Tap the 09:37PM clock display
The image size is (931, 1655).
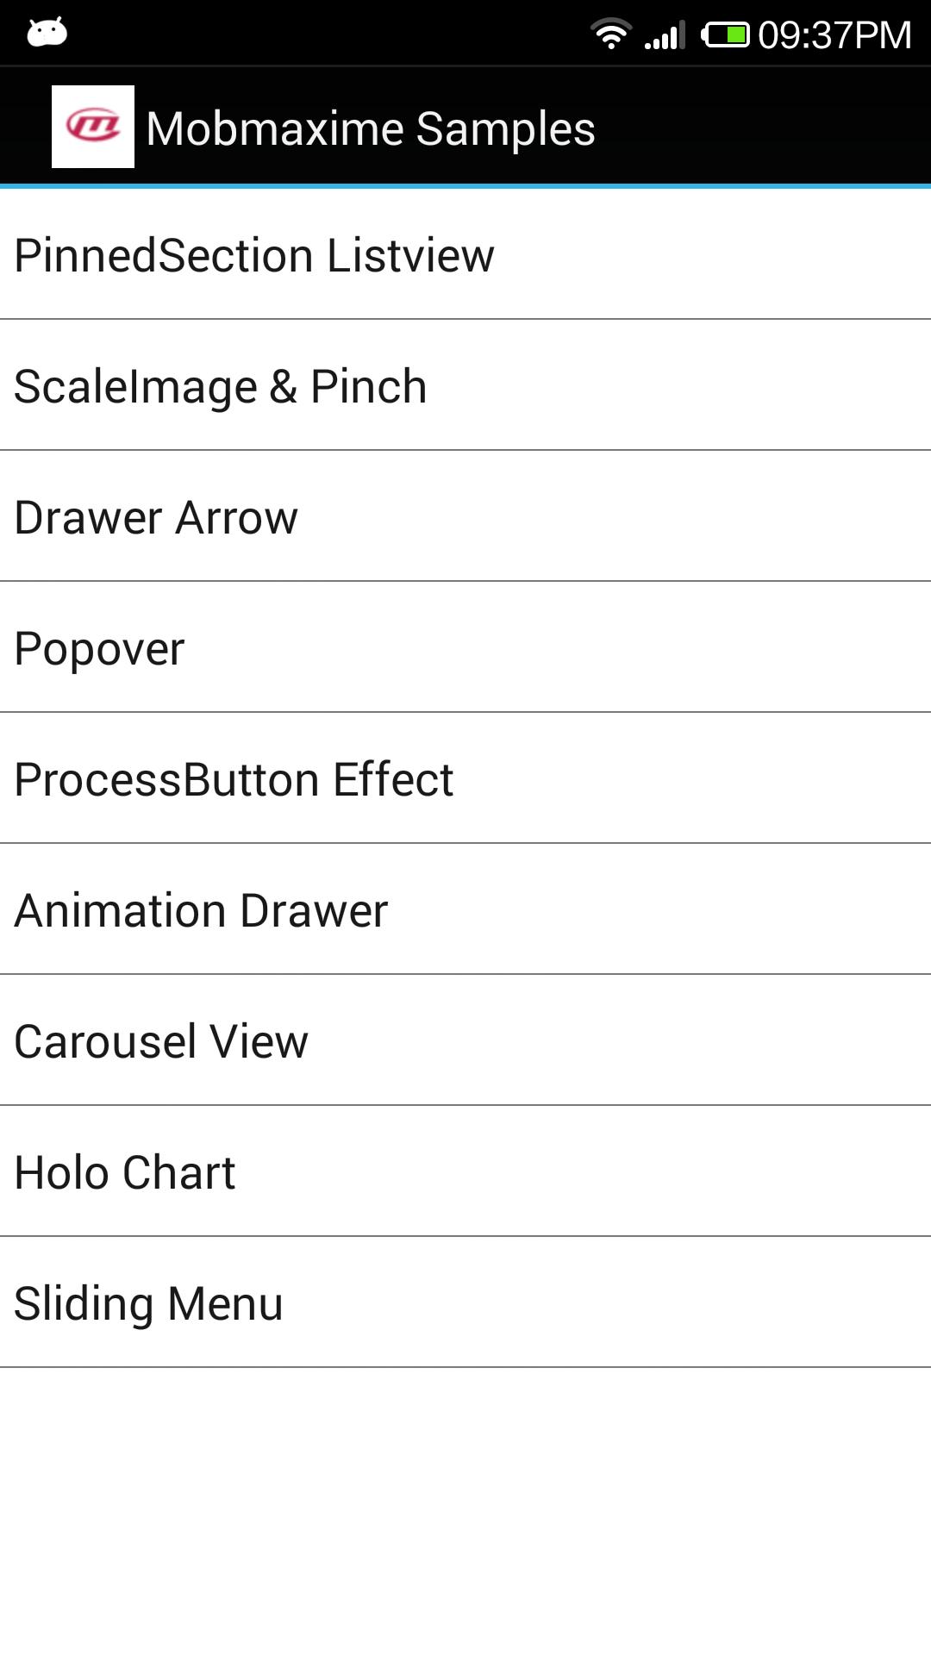pyautogui.click(x=832, y=33)
